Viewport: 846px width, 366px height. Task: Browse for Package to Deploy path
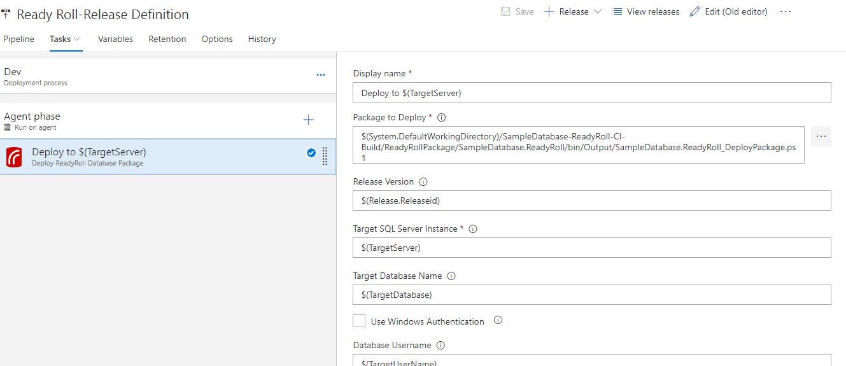(x=821, y=136)
